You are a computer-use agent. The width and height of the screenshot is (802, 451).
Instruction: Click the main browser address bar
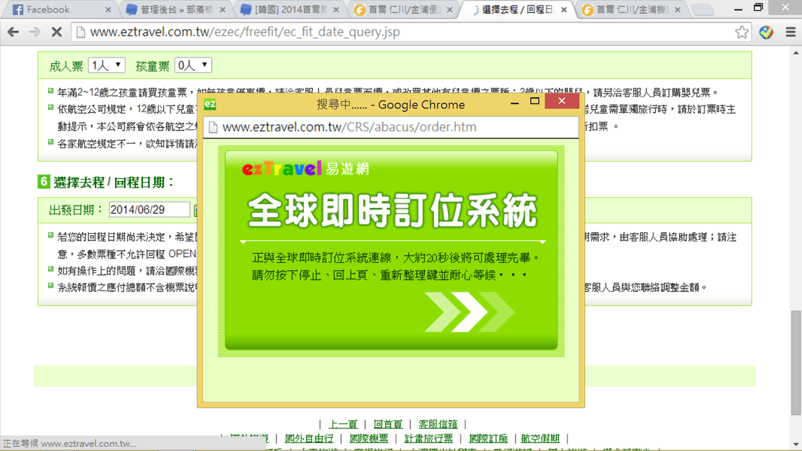click(x=401, y=32)
